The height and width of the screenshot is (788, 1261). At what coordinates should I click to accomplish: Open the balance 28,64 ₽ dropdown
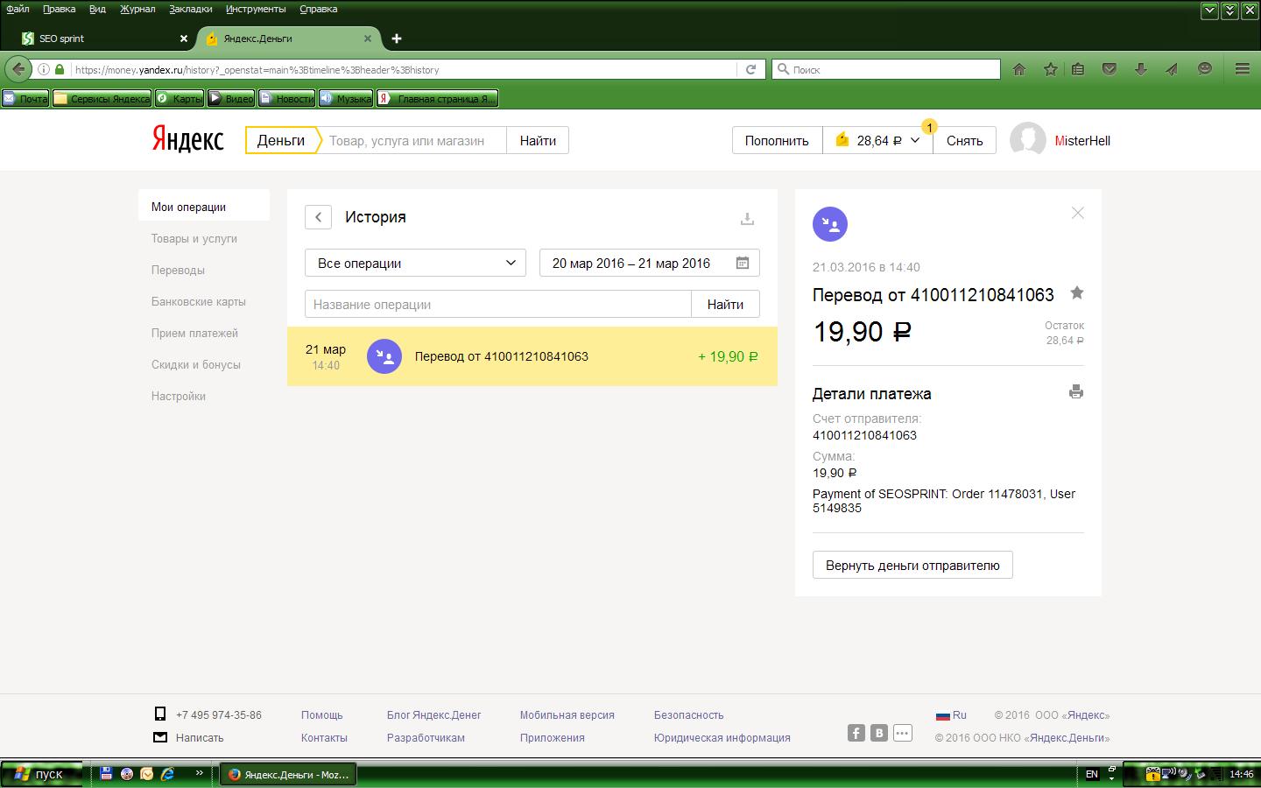coord(877,140)
